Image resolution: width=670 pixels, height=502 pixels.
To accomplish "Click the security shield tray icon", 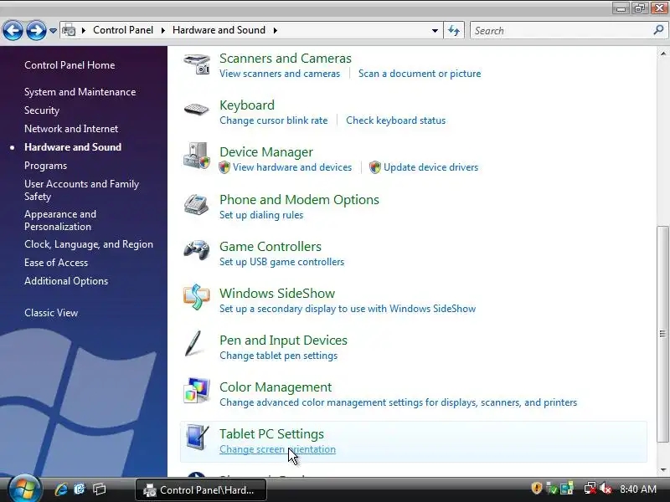I will [537, 489].
